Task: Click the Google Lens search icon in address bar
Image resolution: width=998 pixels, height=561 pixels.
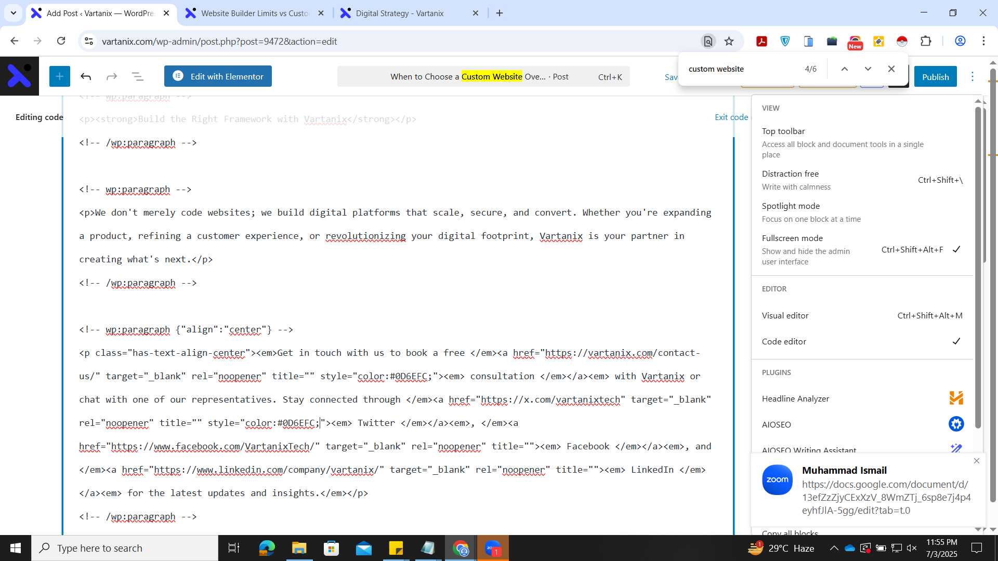Action: (x=708, y=41)
